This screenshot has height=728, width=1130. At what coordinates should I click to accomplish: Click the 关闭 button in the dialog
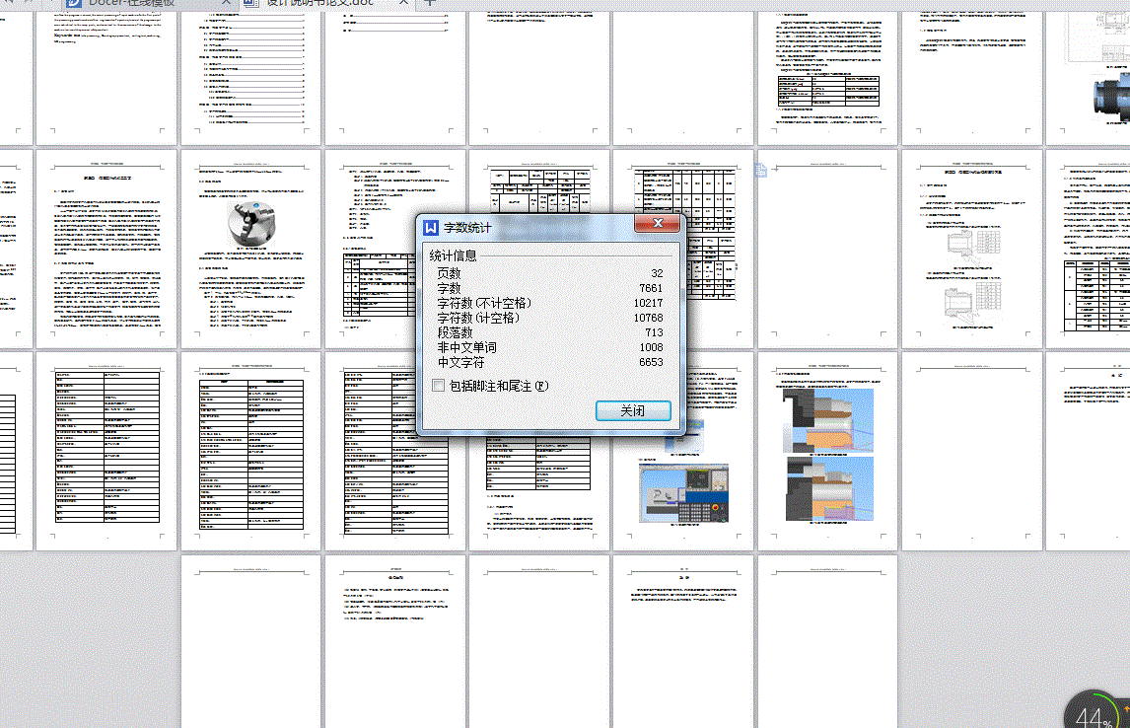point(633,410)
